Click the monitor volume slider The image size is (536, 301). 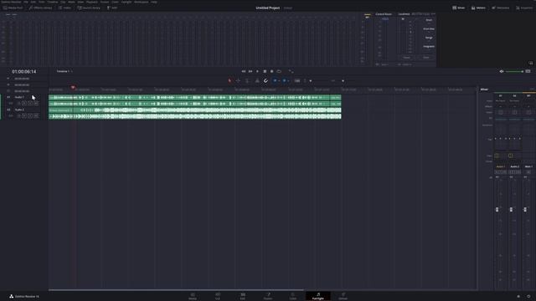coord(514,71)
